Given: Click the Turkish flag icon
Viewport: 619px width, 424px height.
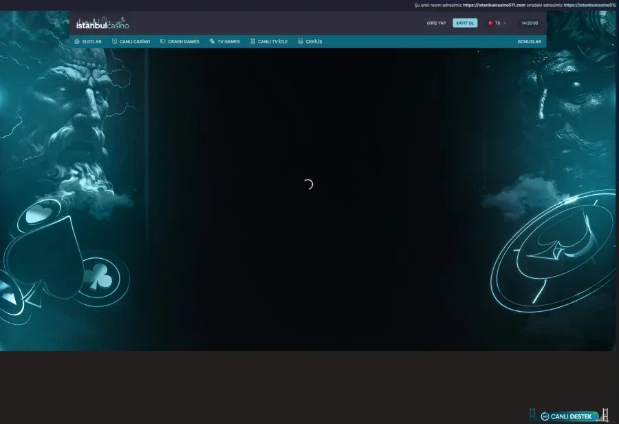Looking at the screenshot, I should (x=490, y=23).
